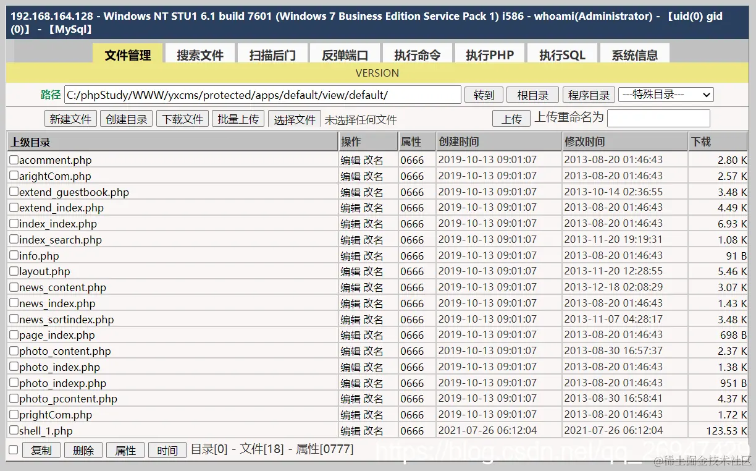Viewport: 756px width, 471px height.
Task: Check the extend_index.php checkbox
Action: pyautogui.click(x=14, y=208)
